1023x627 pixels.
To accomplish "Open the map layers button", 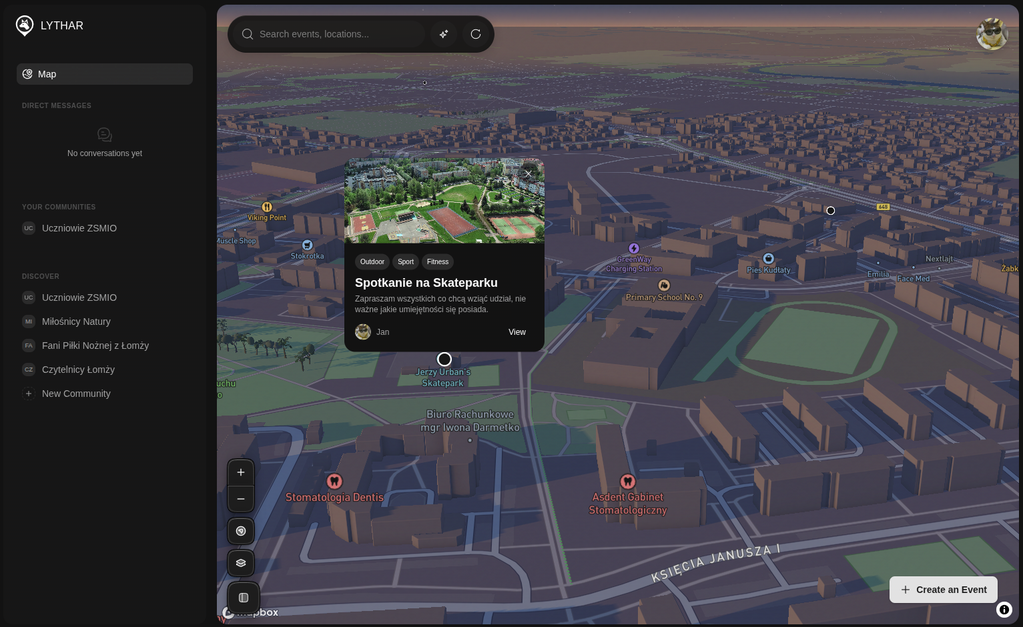I will (x=241, y=563).
